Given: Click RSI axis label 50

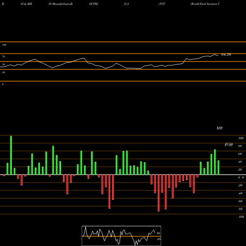Looking at the screenshot, I should click(3, 64).
